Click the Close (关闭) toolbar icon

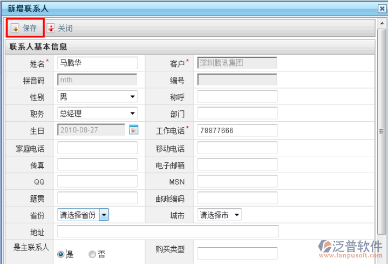point(51,28)
